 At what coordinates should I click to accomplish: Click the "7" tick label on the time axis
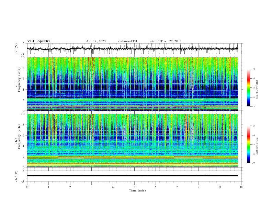click(177, 187)
